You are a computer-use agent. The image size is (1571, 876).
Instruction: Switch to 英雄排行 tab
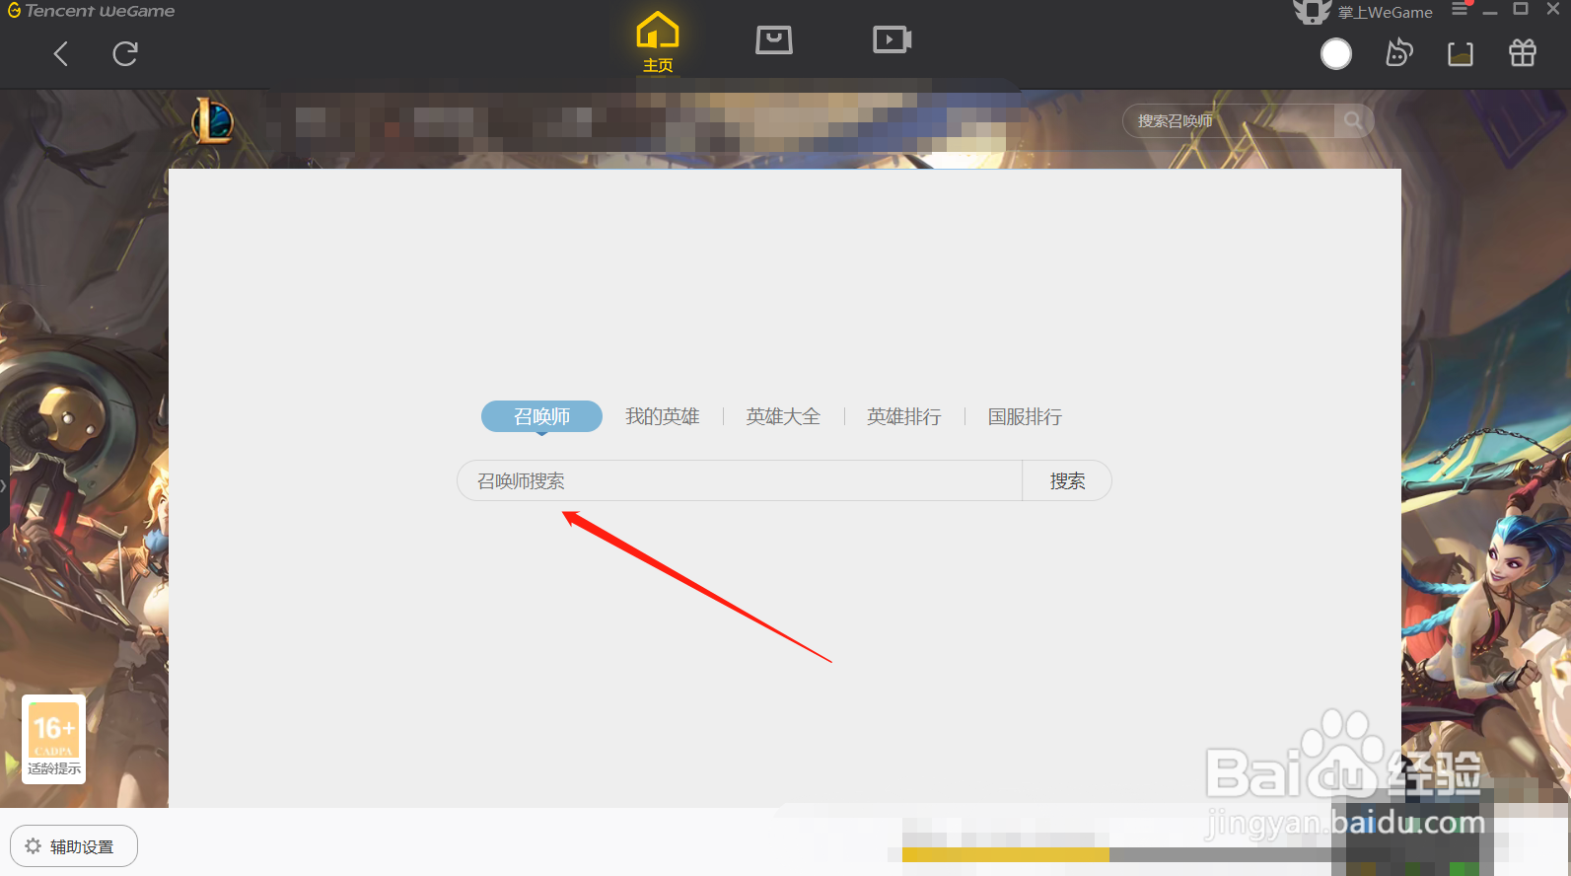coord(904,416)
